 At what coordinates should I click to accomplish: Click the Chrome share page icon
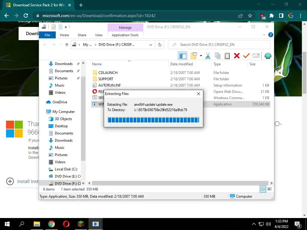[240, 16]
